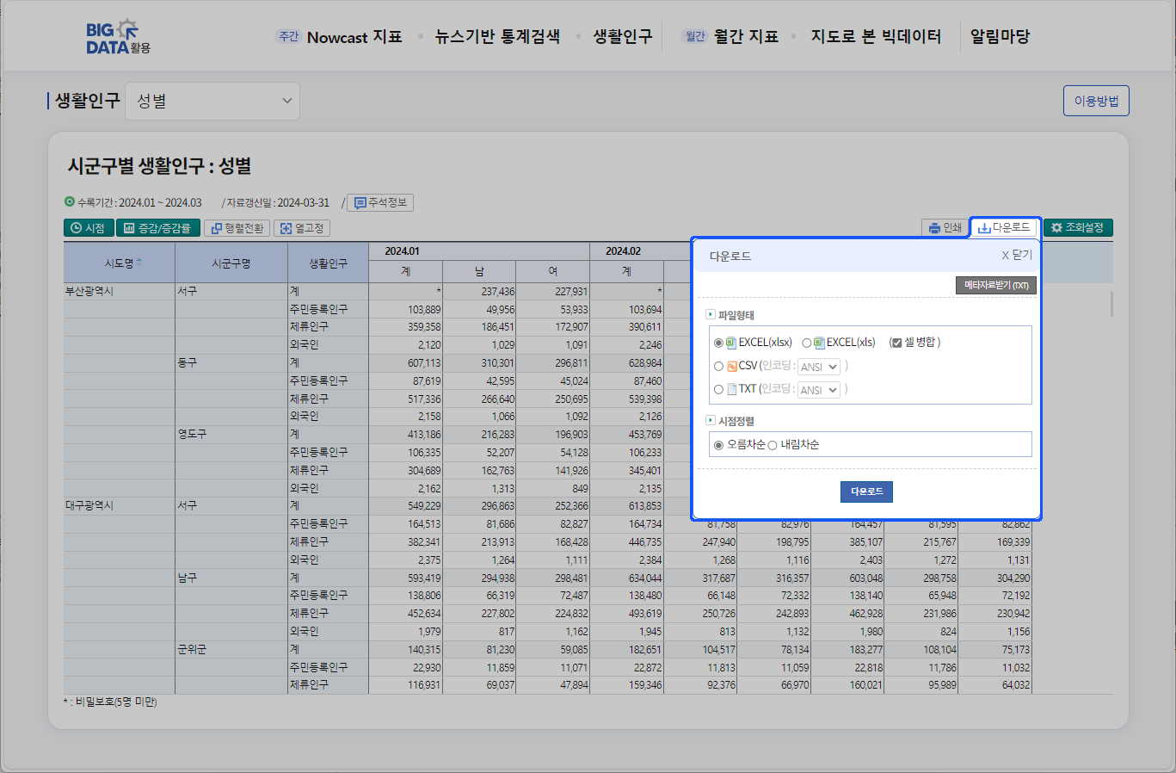Go to 지도로 본 빅데이터 menu
Viewport: 1176px width, 773px height.
pyautogui.click(x=876, y=37)
